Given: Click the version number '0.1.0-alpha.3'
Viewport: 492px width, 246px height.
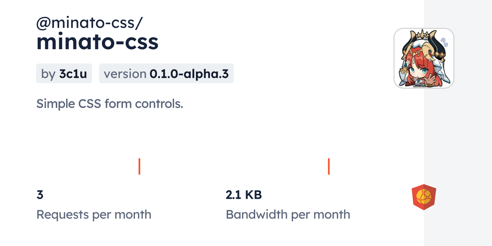Looking at the screenshot, I should coord(189,73).
